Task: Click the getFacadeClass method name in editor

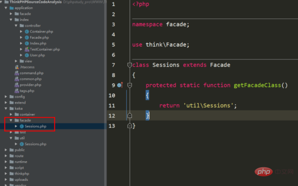Action: click(x=257, y=85)
